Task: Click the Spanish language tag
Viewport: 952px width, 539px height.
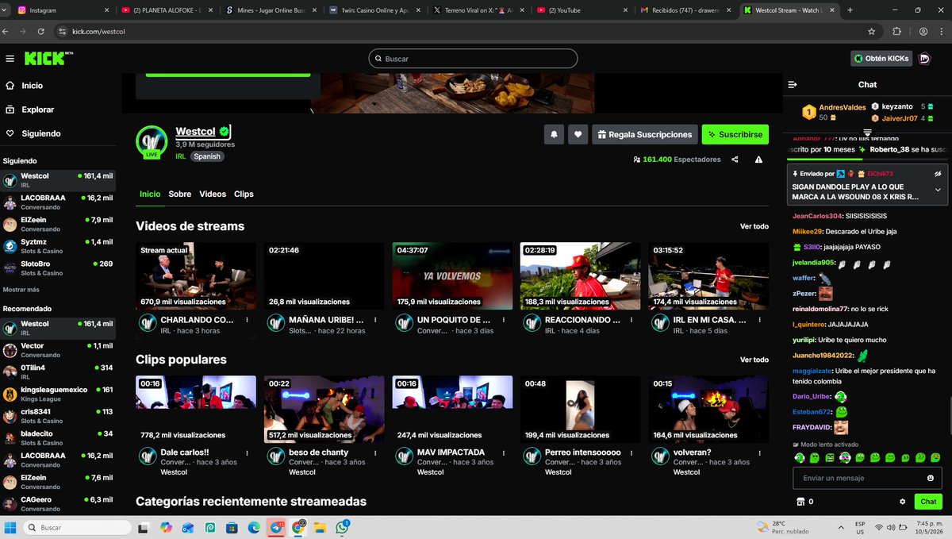Action: [x=207, y=156]
